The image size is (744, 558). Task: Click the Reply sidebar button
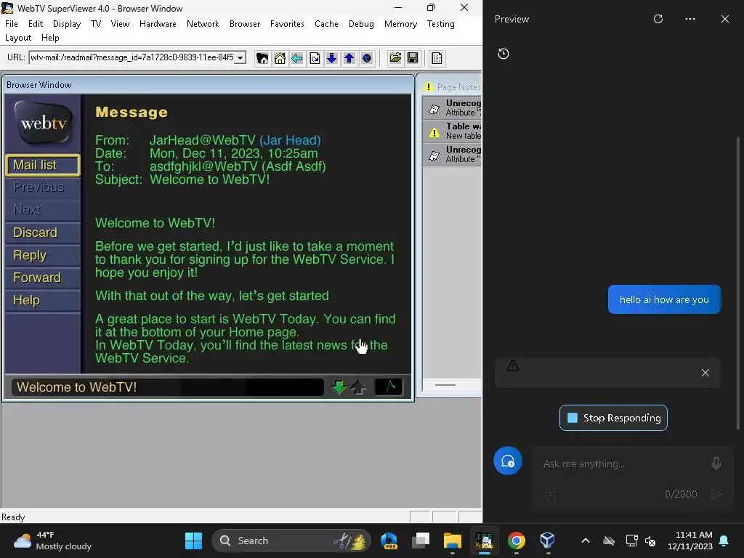coord(43,255)
